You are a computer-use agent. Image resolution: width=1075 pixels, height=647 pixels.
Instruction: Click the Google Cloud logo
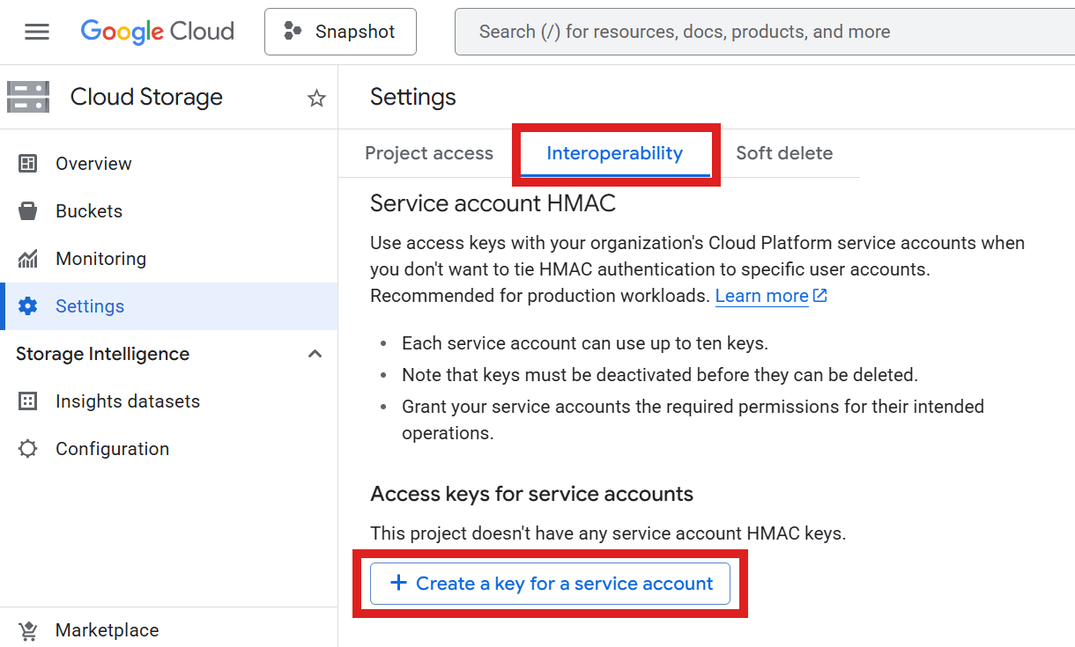pos(158,32)
